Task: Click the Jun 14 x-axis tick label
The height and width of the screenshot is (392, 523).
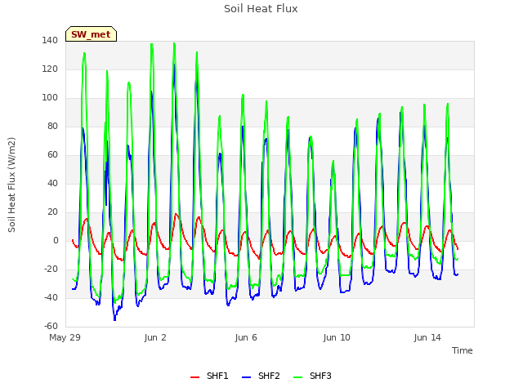Action: coord(427,337)
